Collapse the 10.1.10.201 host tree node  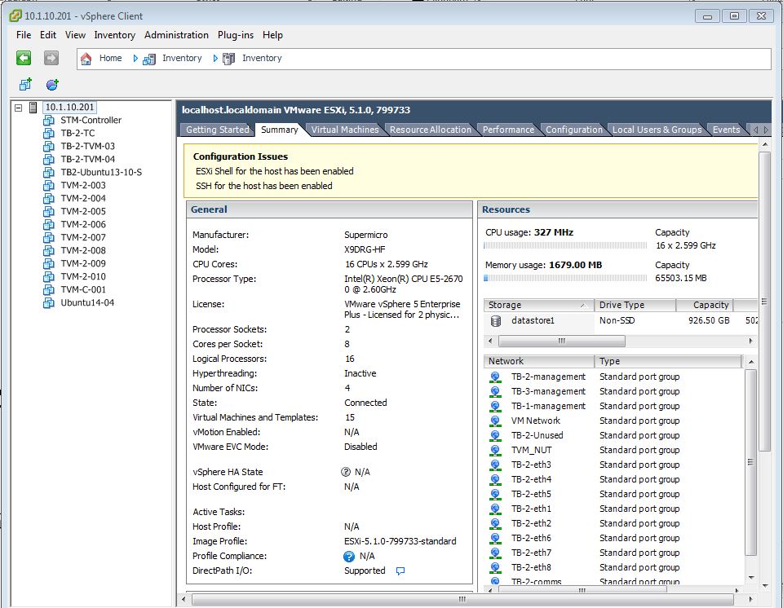tap(19, 108)
